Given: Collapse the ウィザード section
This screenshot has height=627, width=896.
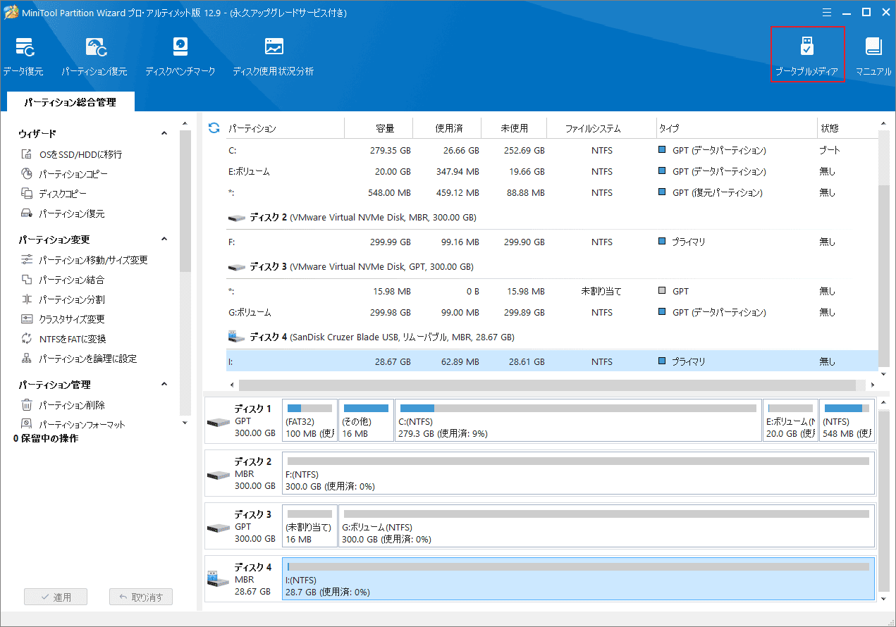Looking at the screenshot, I should [x=164, y=134].
